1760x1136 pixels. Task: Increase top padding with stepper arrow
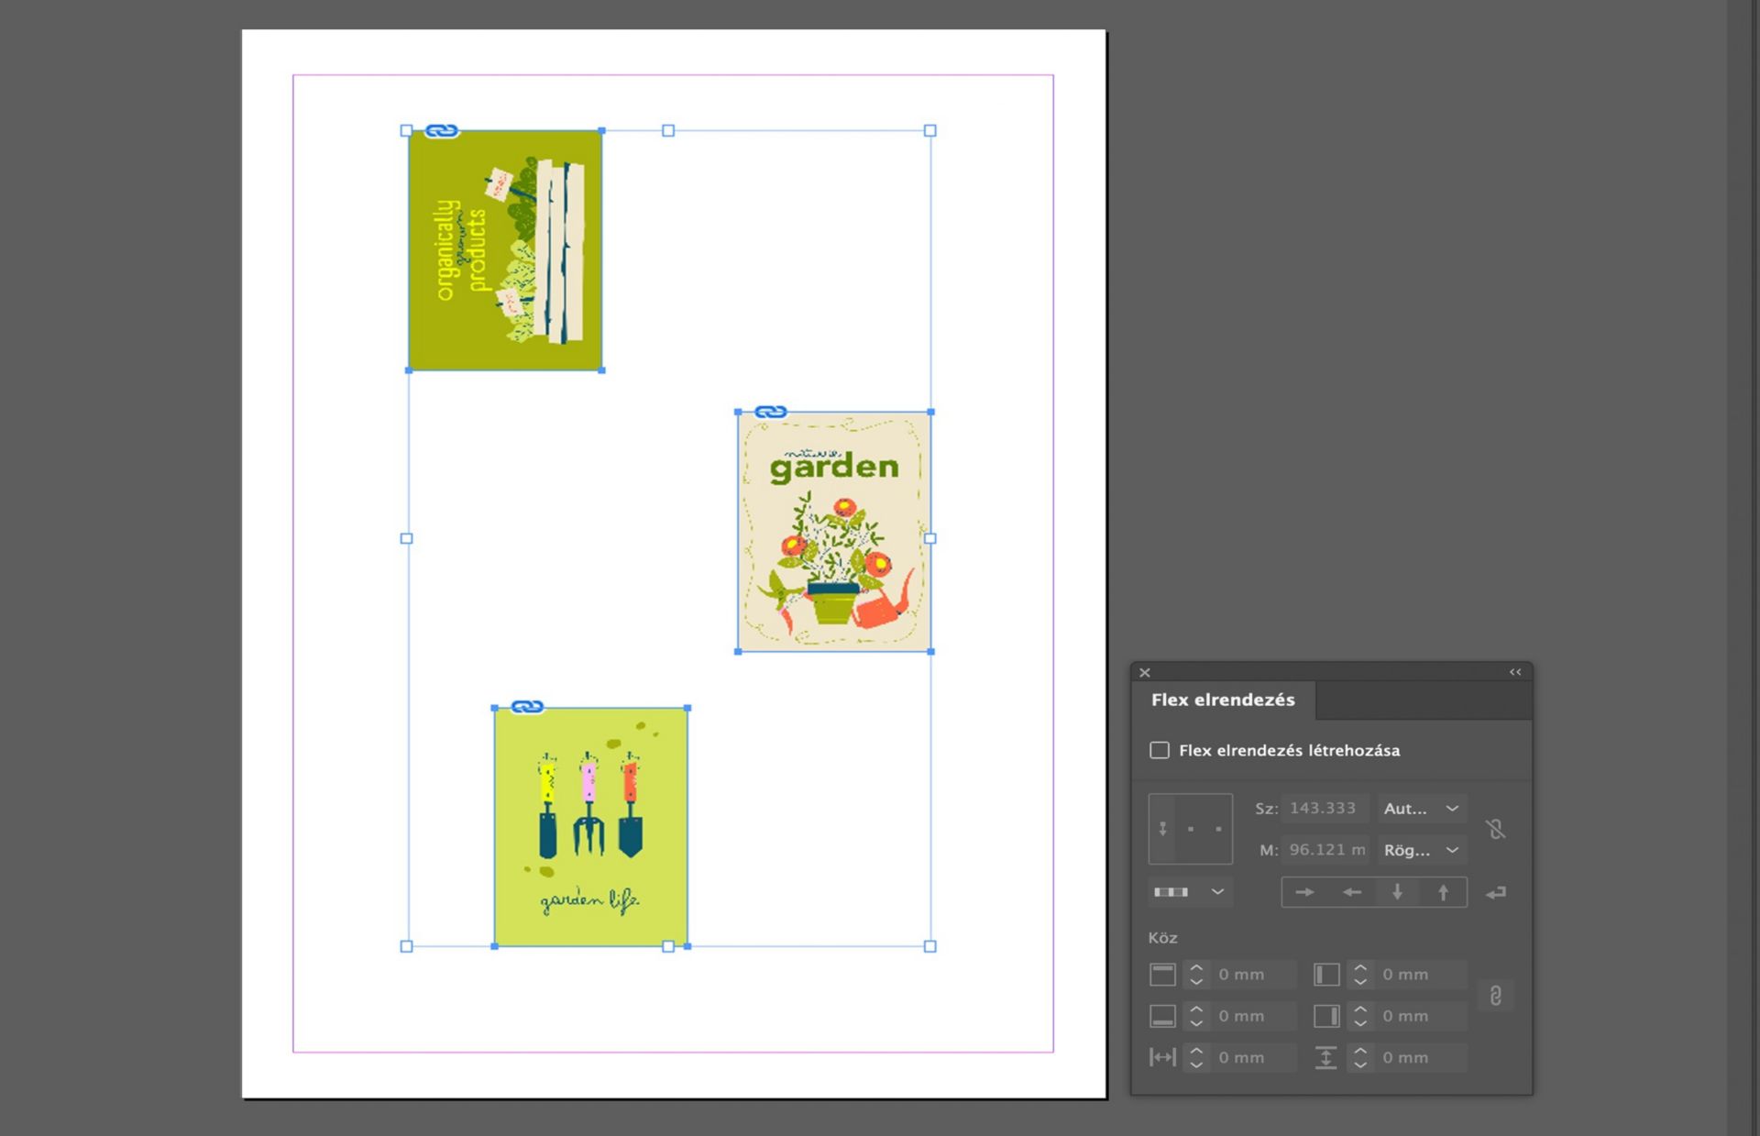(1196, 967)
